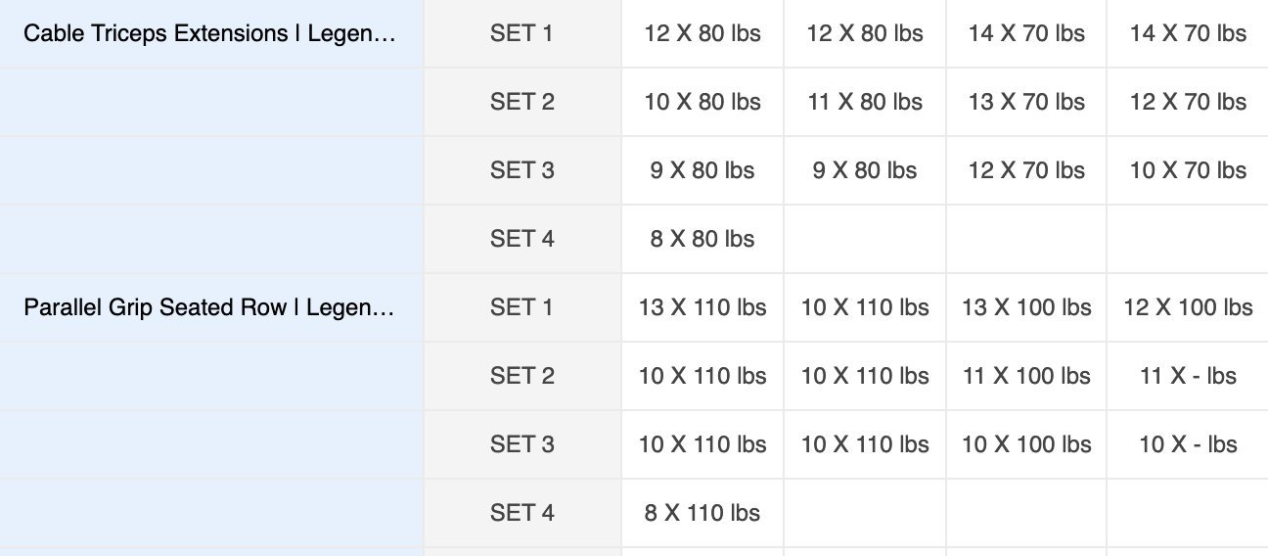This screenshot has height=556, width=1268.
Task: Select the 10 X 100 lbs cell
Action: pos(1026,444)
